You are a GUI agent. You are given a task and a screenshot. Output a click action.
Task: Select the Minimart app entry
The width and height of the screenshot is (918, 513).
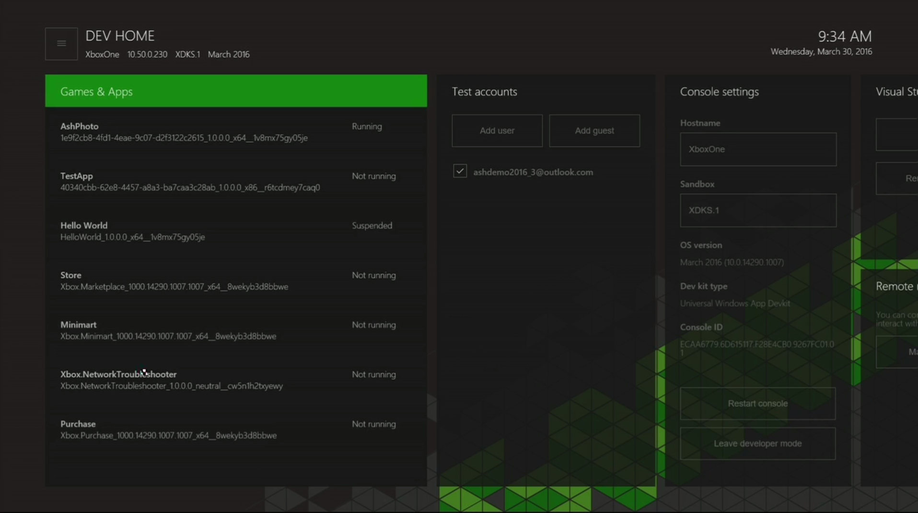click(x=236, y=330)
